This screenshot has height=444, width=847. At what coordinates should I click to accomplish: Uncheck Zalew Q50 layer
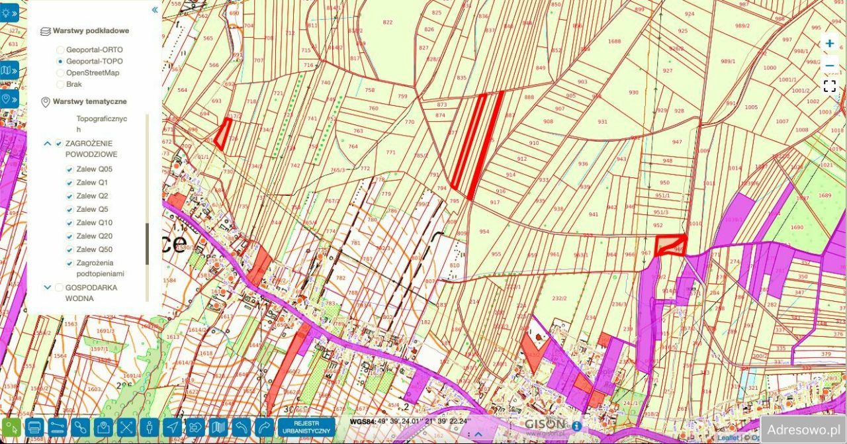tap(69, 250)
